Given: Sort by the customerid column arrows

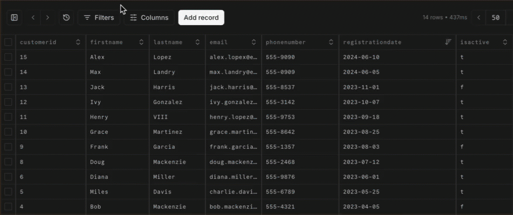Looking at the screenshot, I should (x=78, y=42).
